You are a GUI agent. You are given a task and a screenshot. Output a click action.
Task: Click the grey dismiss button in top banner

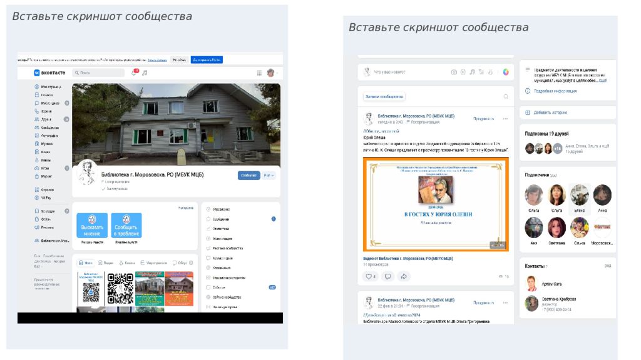[179, 59]
